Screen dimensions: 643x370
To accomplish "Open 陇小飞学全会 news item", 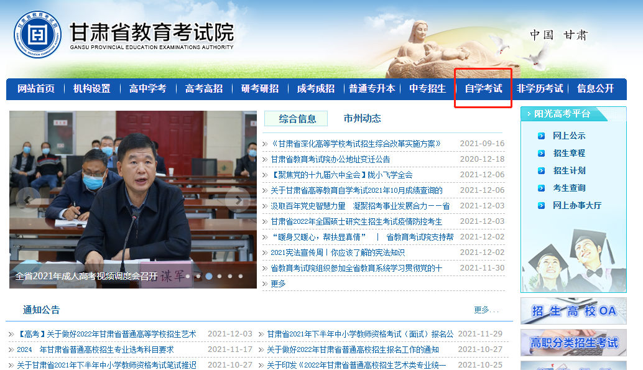I will (341, 175).
